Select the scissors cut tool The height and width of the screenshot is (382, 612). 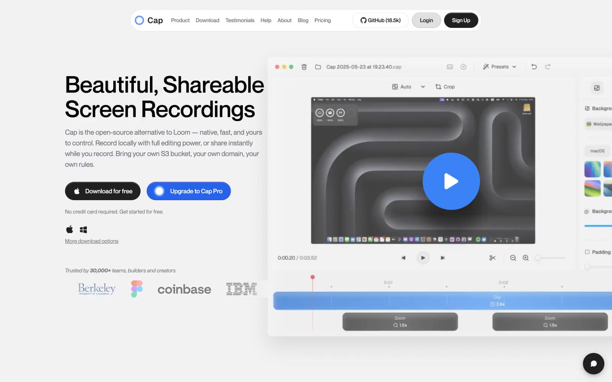pos(492,258)
